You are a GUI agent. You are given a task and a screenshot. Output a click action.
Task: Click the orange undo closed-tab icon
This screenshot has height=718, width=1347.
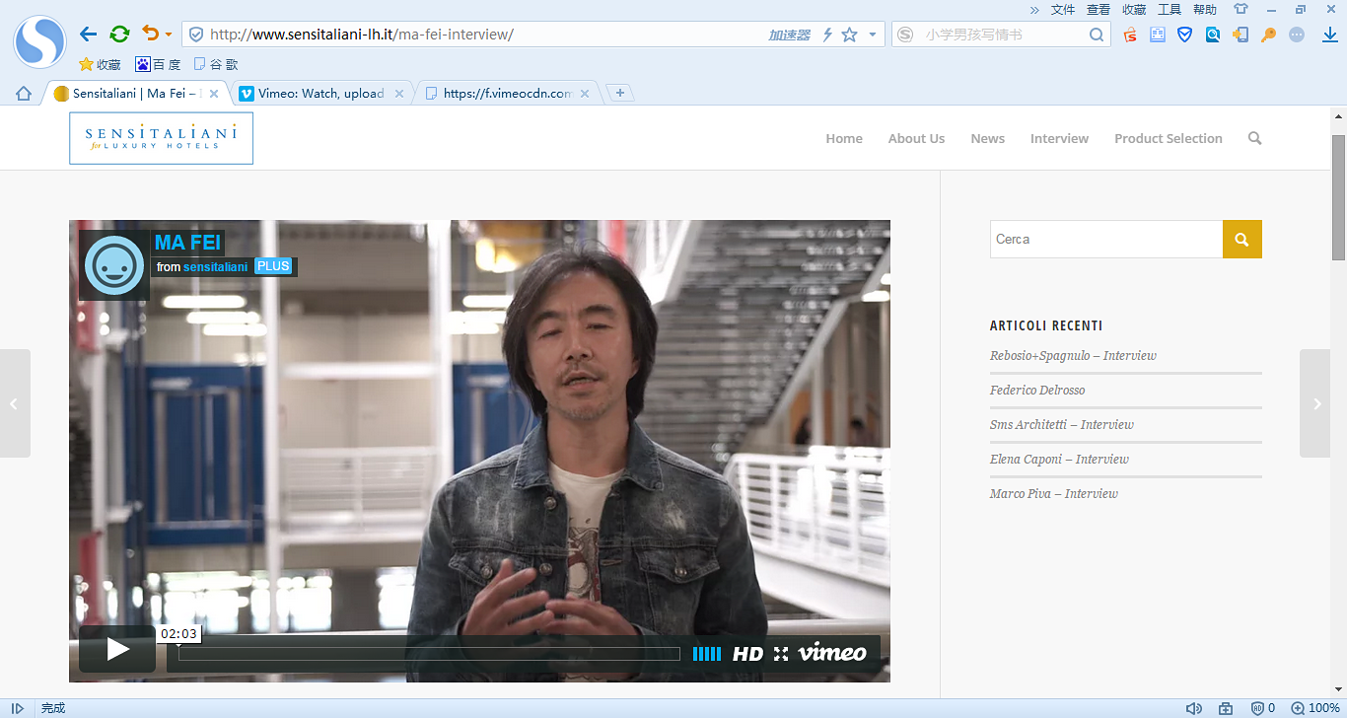click(x=150, y=34)
